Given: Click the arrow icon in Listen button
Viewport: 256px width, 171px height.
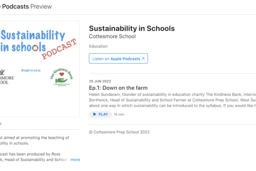Looking at the screenshot, I should point(143,59).
